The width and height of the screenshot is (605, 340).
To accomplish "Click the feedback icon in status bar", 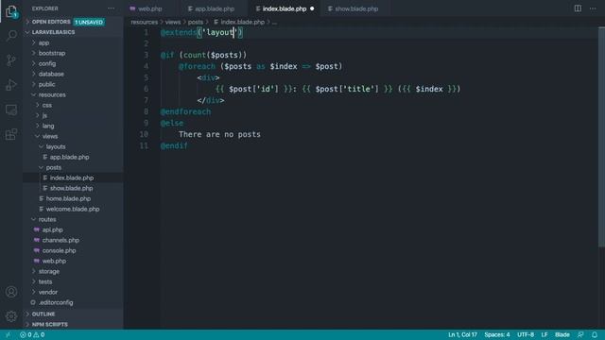I will [x=580, y=334].
